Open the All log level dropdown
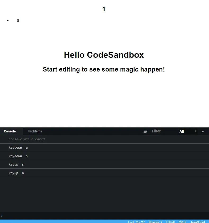This screenshot has width=209, height=223. (188, 131)
